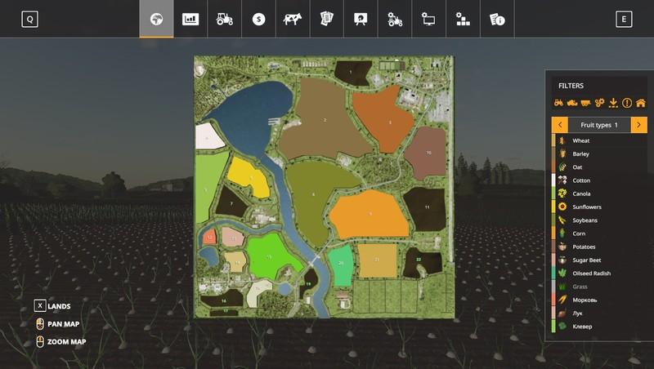The width and height of the screenshot is (654, 369).
Task: Click the Лук onion icon
Action: [x=562, y=313]
